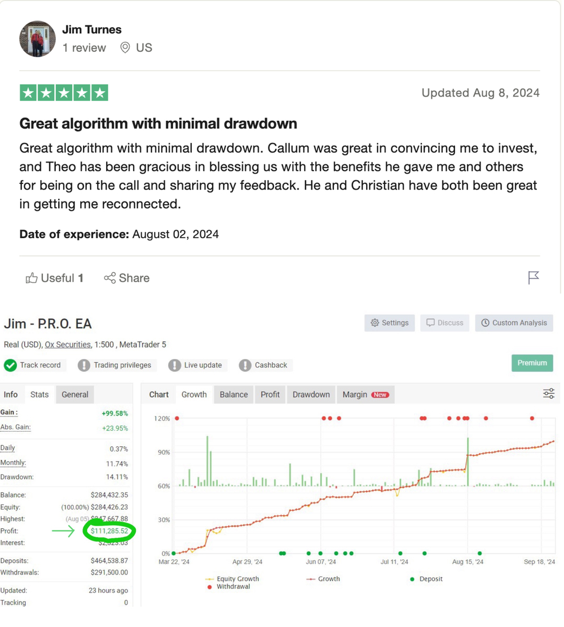This screenshot has height=627, width=564.
Task: Toggle the Growth legend series
Action: pyautogui.click(x=323, y=578)
